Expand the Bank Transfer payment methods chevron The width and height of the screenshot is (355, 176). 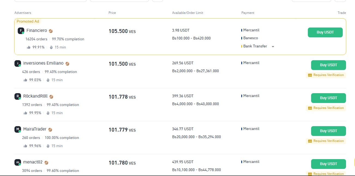click(x=273, y=47)
